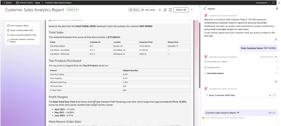Screen dimensions: 281x126
Task: Select the Query Customer Sales Data step
Action: [21, 30]
